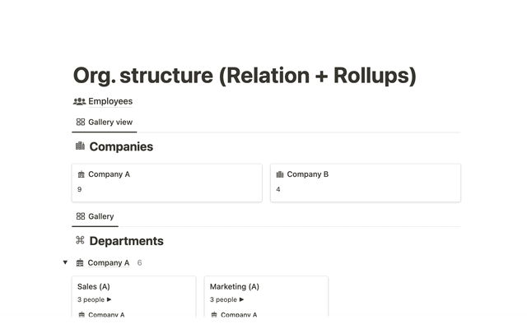
Task: Open the Company B gallery card
Action: [x=365, y=183]
